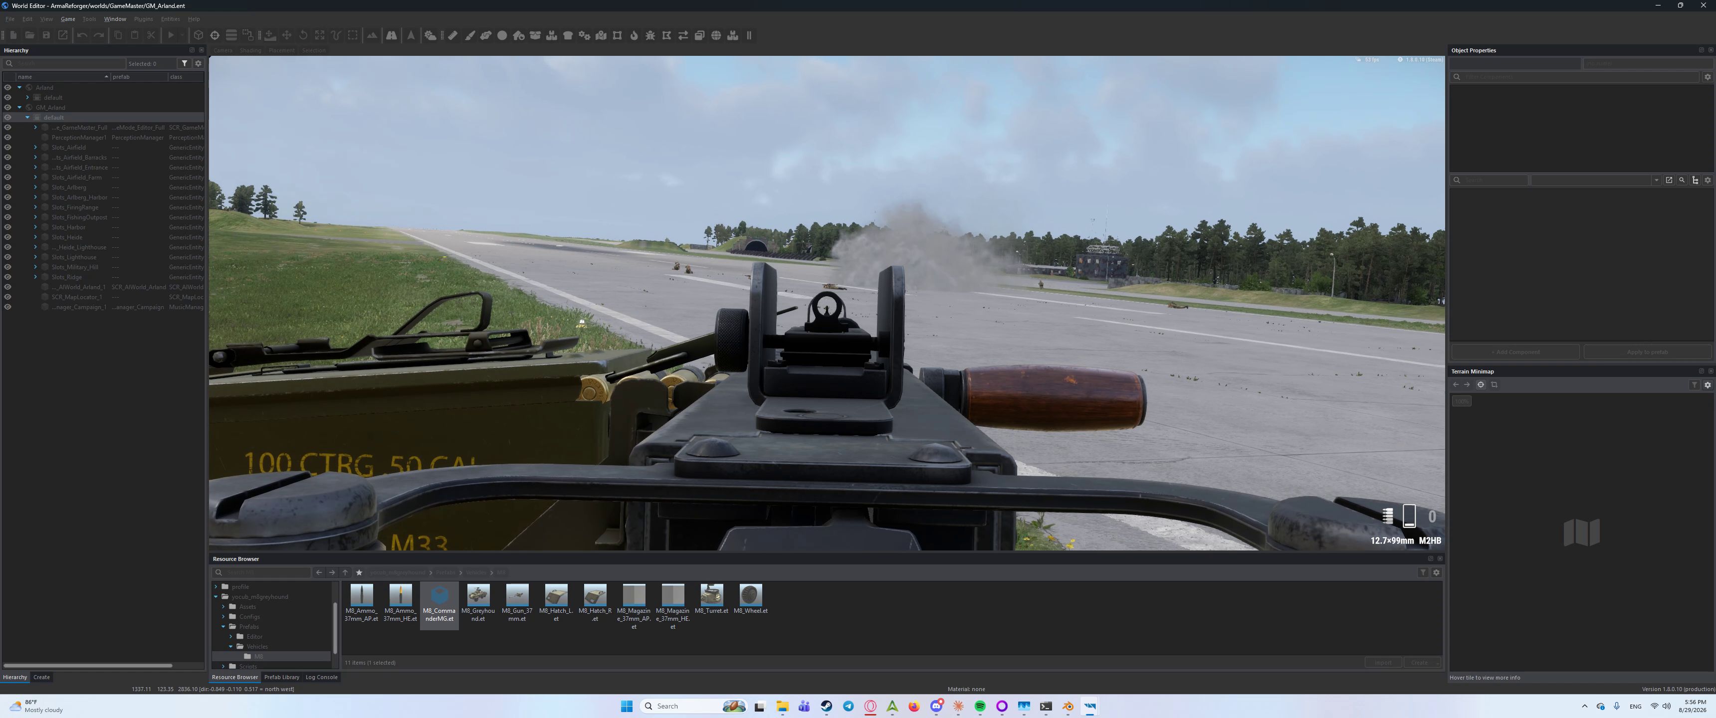The image size is (1716, 718).
Task: Toggle visibility eye of Slots_Harbor
Action: (7, 227)
